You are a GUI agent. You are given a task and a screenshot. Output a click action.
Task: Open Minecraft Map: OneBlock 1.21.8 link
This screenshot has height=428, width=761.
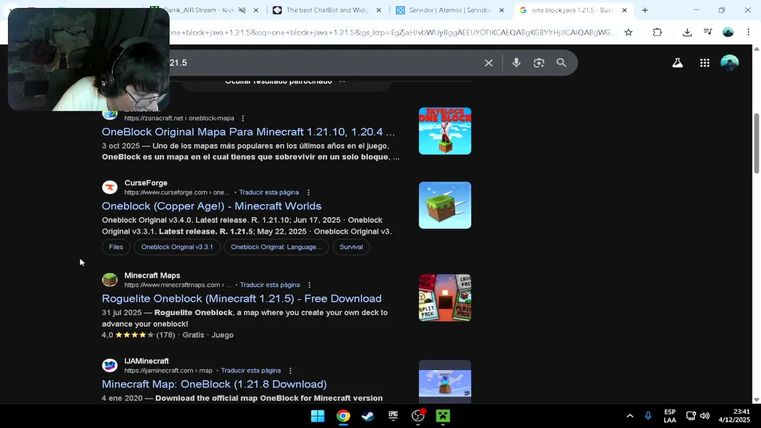214,384
